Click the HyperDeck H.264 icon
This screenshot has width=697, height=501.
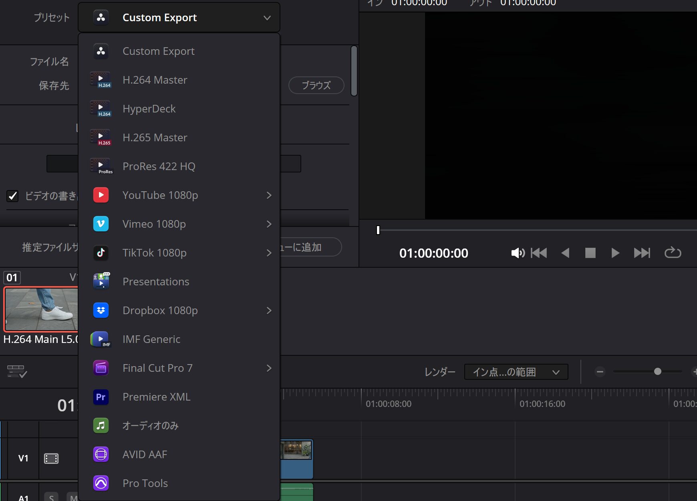pos(101,109)
